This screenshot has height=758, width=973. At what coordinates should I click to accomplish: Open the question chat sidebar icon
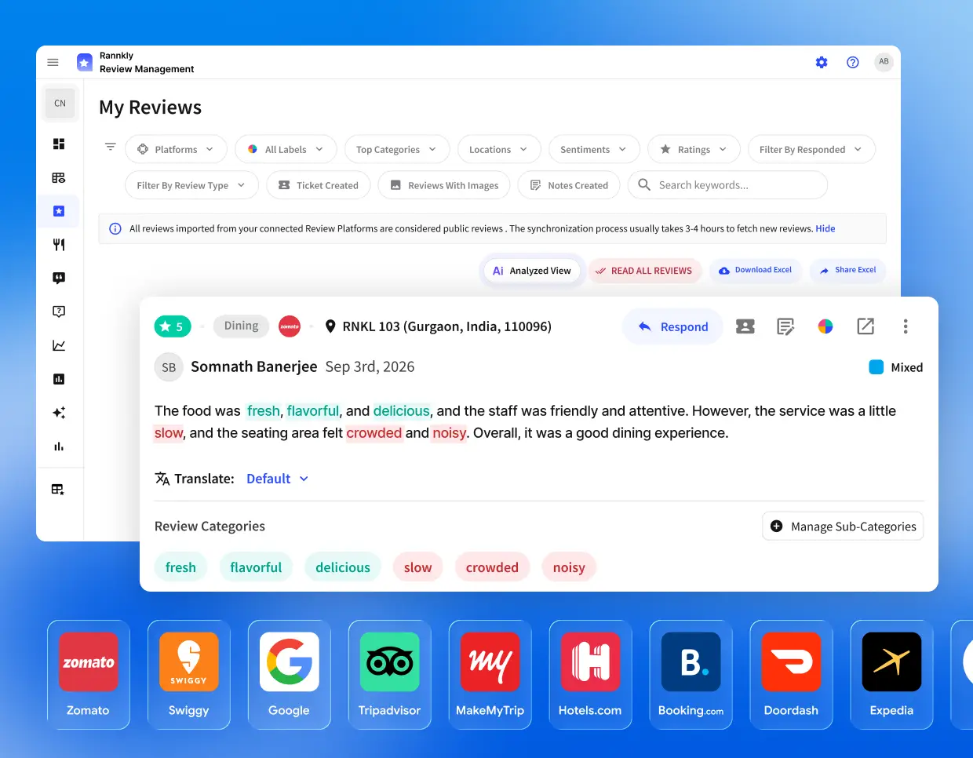tap(59, 312)
